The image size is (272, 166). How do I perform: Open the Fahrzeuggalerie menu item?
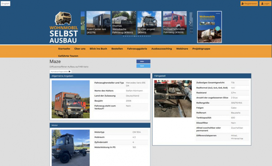point(137,49)
